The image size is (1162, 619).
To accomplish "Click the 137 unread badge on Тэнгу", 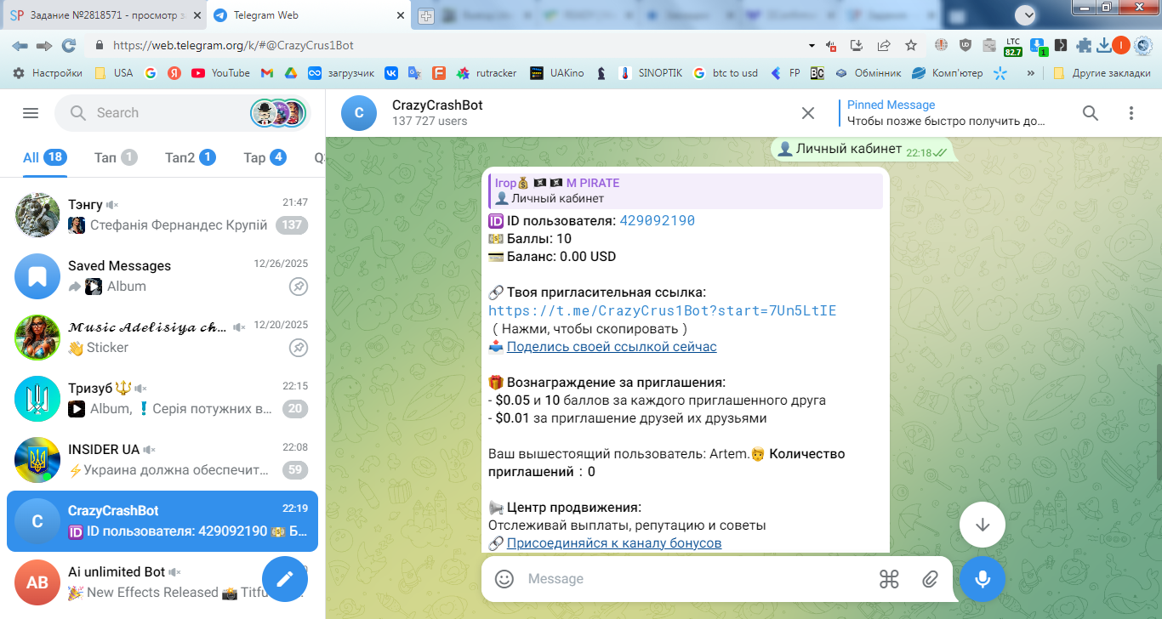I will tap(293, 225).
